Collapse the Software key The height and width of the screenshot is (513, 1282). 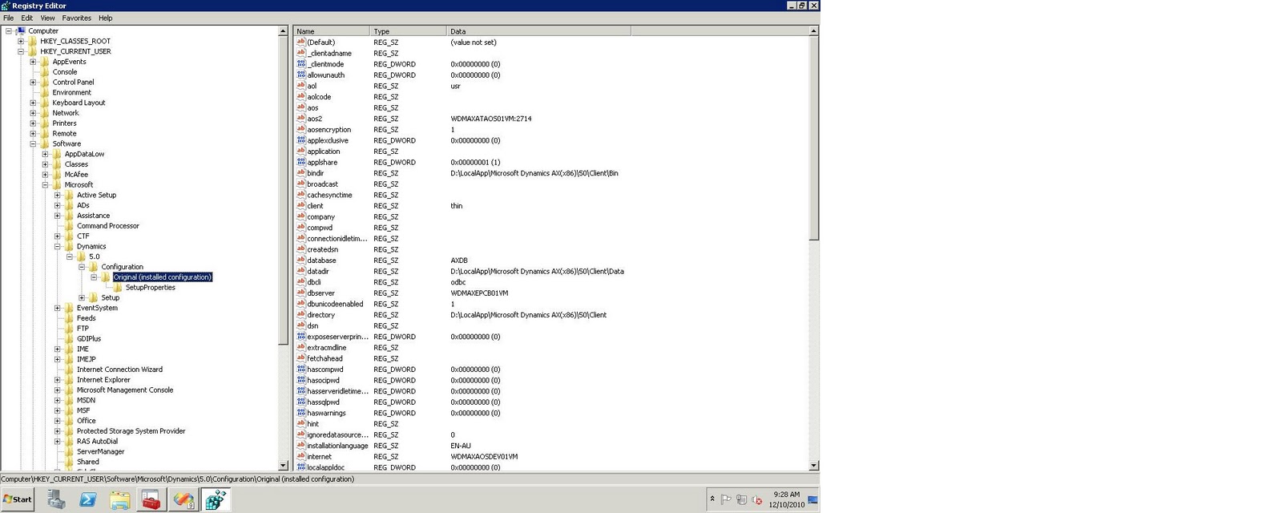[33, 144]
